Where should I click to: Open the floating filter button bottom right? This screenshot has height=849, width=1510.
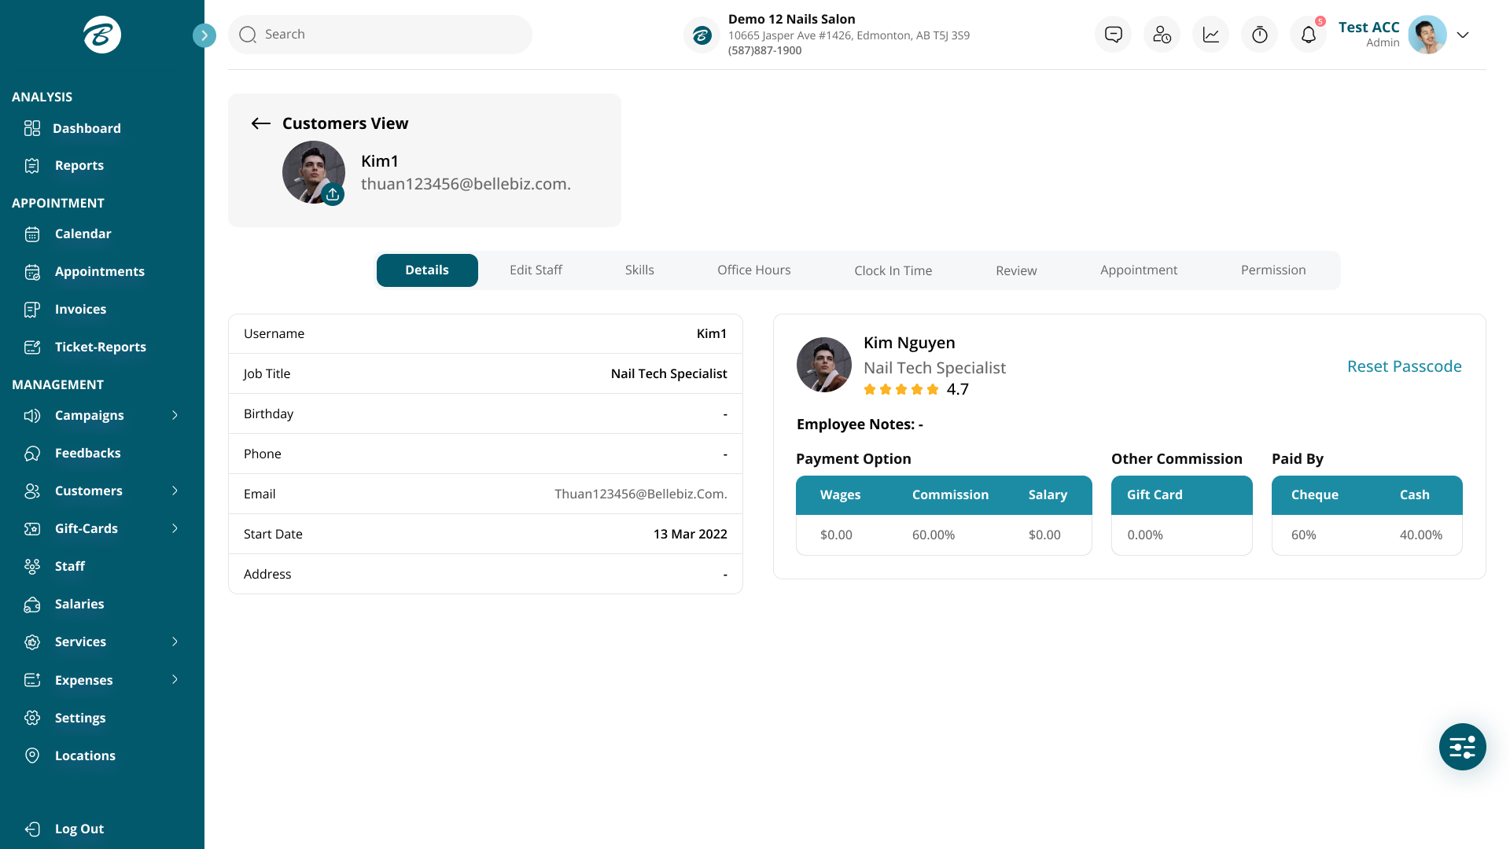[1462, 747]
